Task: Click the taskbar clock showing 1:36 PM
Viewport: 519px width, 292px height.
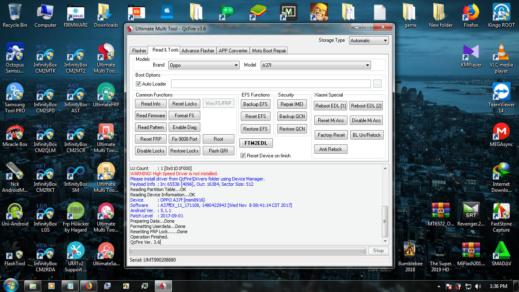Action: [499, 286]
